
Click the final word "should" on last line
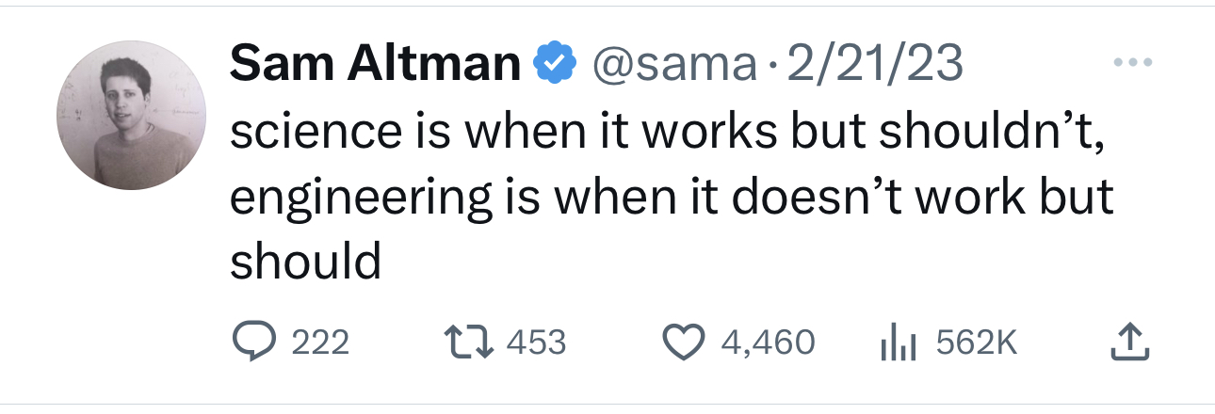click(x=305, y=261)
